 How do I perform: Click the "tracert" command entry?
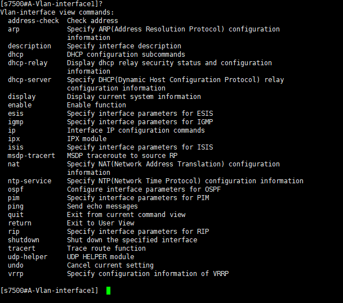pos(21,248)
